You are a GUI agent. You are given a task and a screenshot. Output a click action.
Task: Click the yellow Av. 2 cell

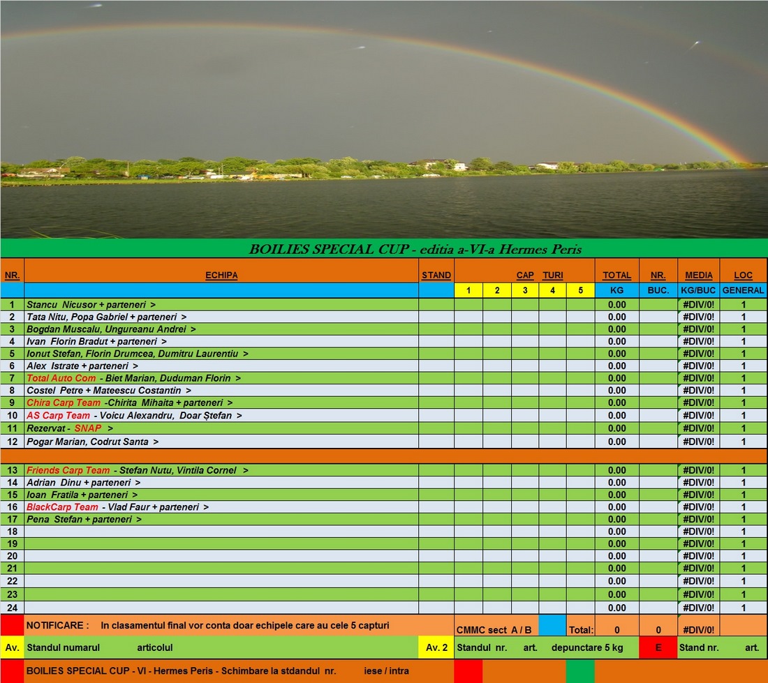point(436,647)
